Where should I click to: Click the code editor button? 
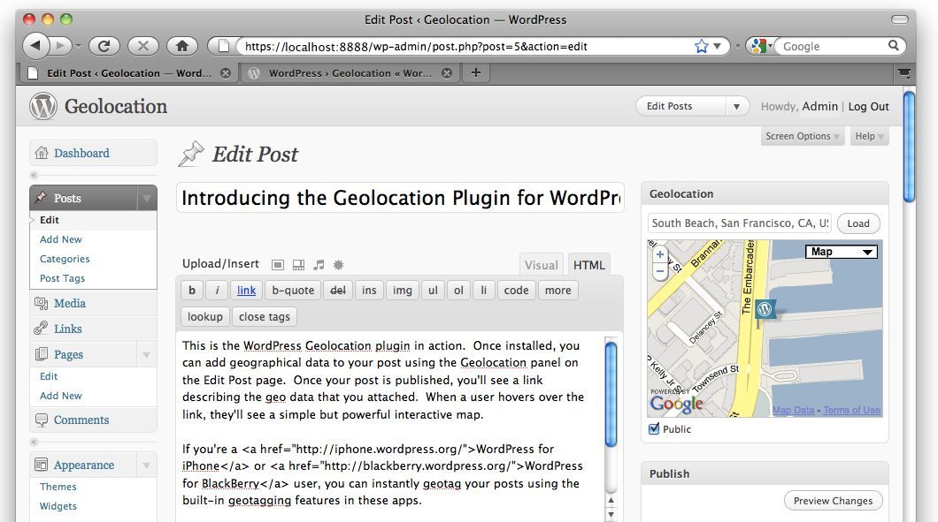[x=516, y=291]
